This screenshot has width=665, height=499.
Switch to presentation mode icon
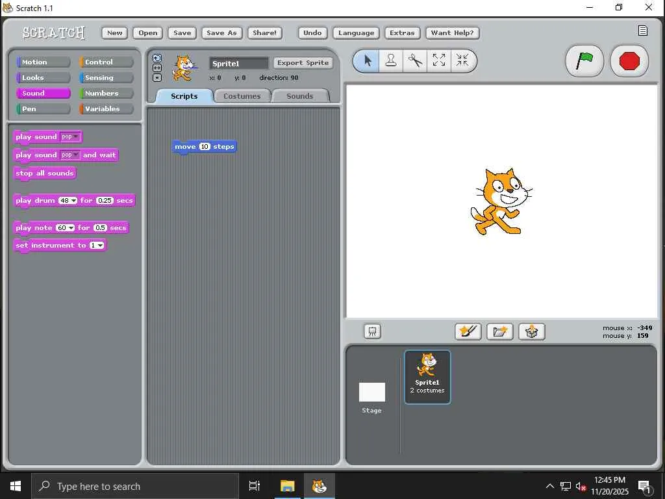[372, 331]
